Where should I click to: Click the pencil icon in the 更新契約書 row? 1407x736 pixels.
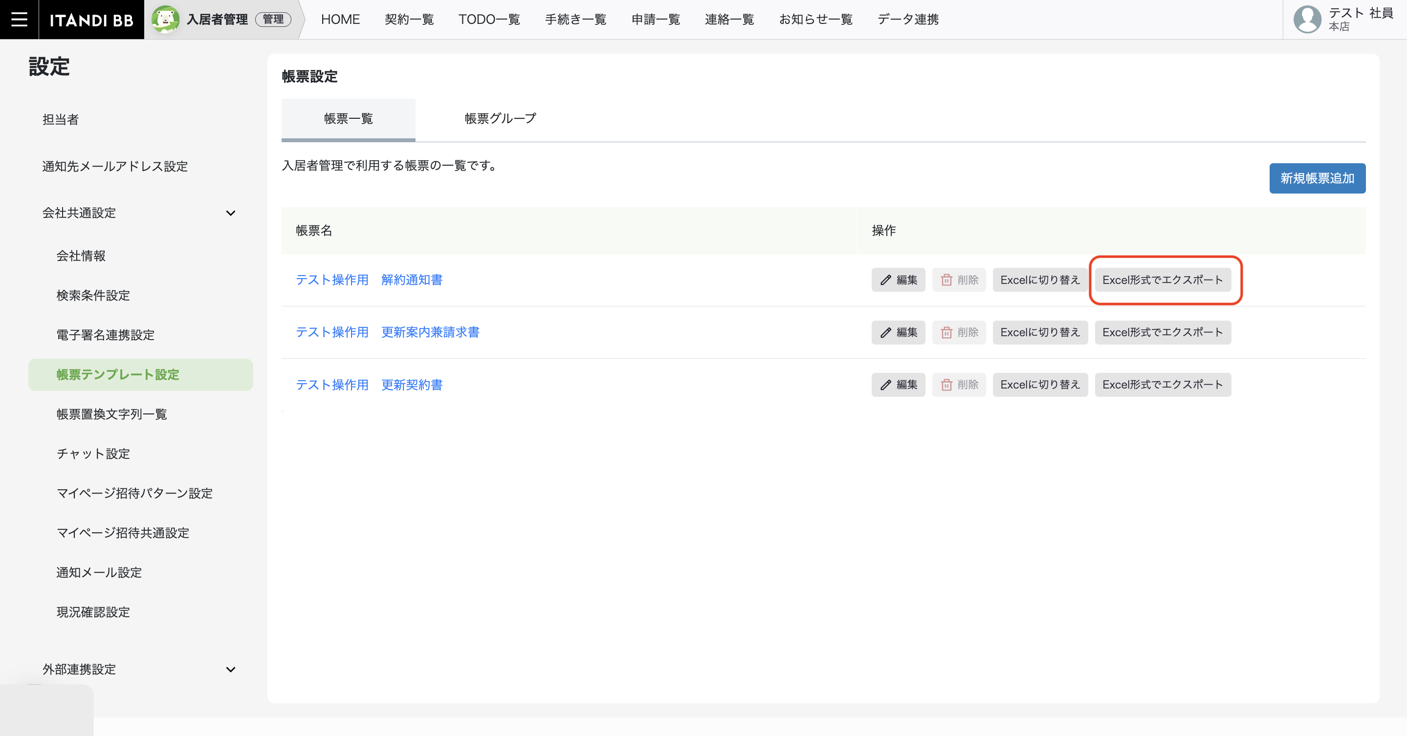point(885,385)
